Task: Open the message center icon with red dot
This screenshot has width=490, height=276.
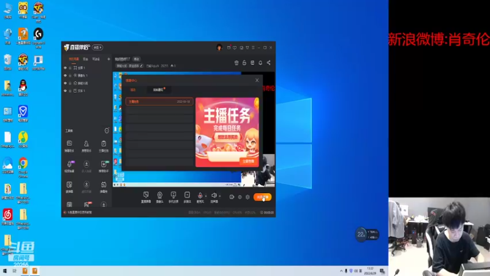Action: coord(228,48)
